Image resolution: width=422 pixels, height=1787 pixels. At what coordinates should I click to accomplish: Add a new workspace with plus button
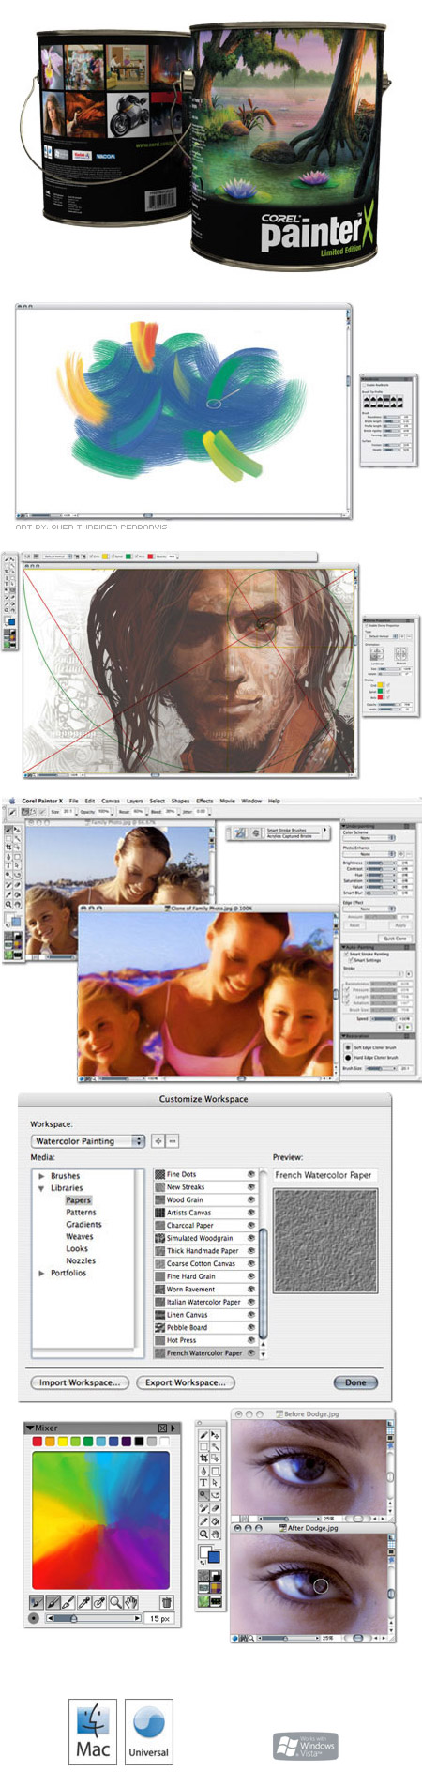pyautogui.click(x=158, y=1140)
